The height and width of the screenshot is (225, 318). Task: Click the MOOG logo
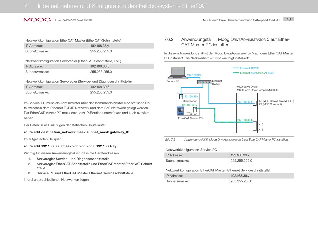tap(37, 20)
